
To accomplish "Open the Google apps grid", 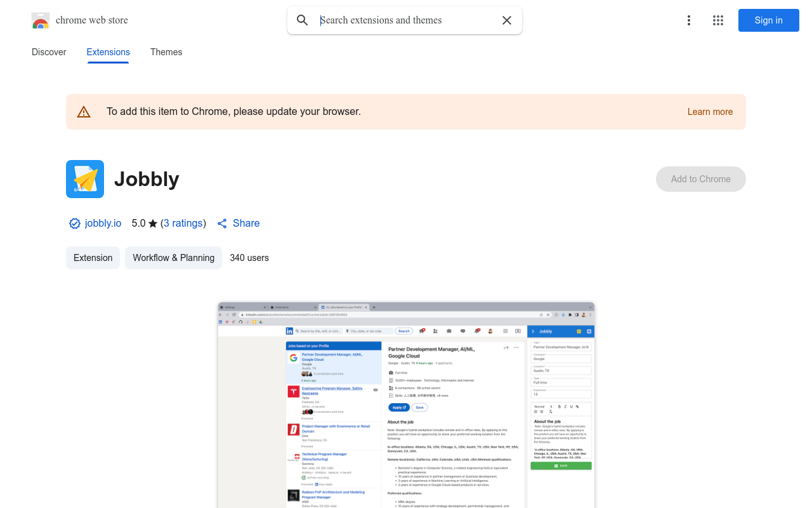I will [x=718, y=20].
